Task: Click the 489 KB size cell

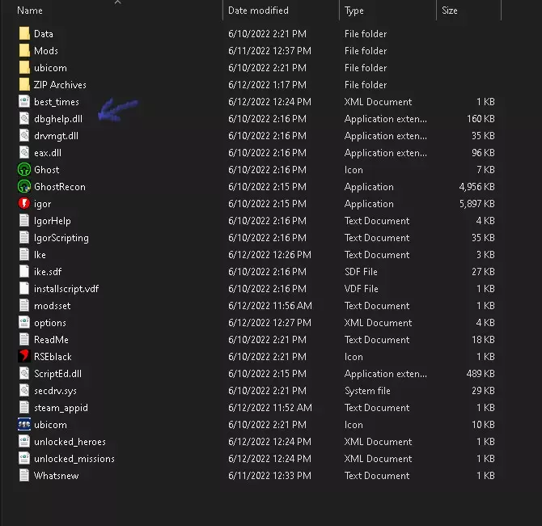Action: pyautogui.click(x=481, y=374)
